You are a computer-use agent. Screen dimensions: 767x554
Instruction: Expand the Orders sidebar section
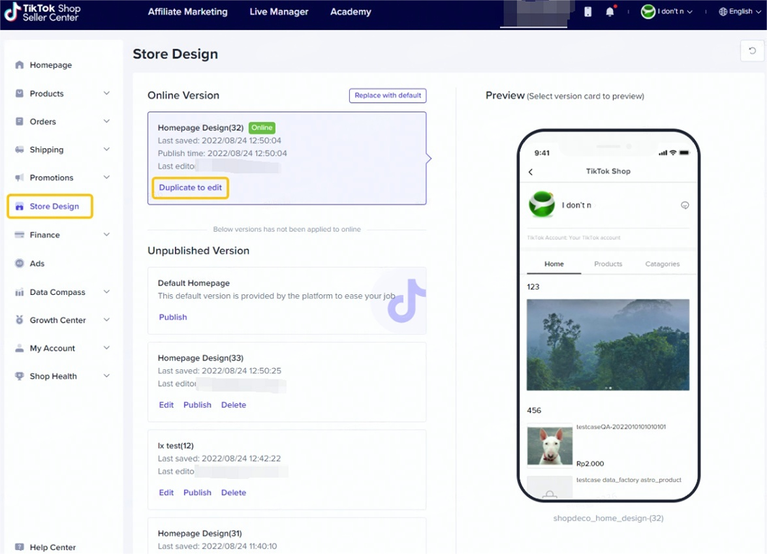tap(106, 121)
